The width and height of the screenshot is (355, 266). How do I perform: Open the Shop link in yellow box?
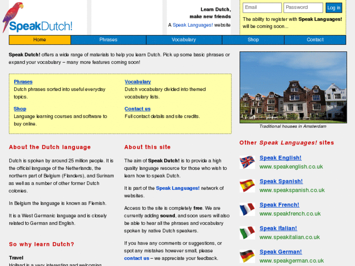(20, 109)
